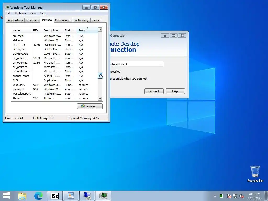This screenshot has height=201, width=268.
Task: Open File Explorer from the taskbar
Action: [x=23, y=196]
